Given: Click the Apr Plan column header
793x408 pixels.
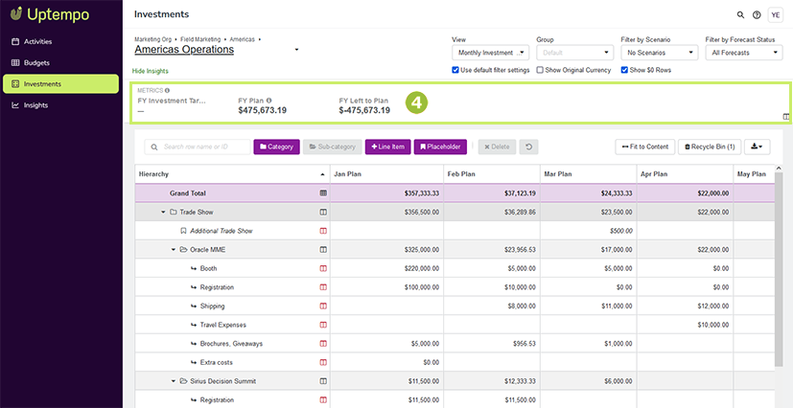Looking at the screenshot, I should pos(685,174).
